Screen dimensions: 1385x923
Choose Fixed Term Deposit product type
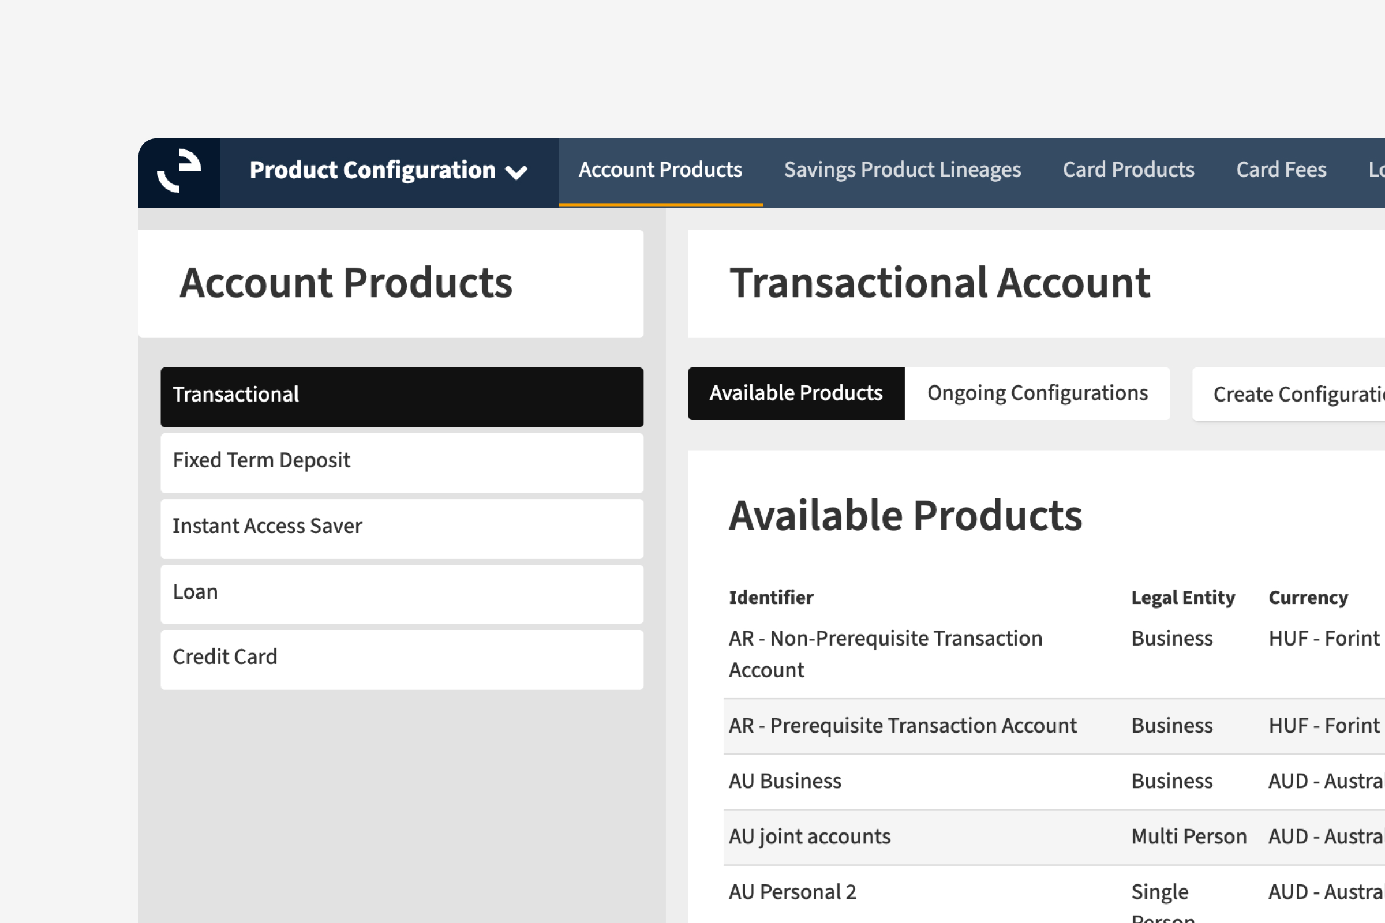402,461
